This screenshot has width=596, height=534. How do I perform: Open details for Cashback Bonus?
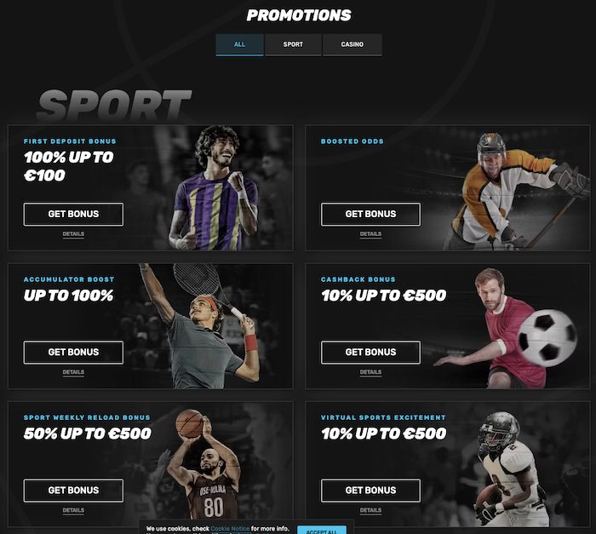pyautogui.click(x=370, y=372)
